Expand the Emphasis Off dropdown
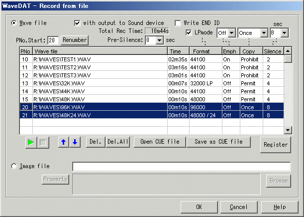Image resolution: width=304 pixels, height=217 pixels. tap(231, 33)
